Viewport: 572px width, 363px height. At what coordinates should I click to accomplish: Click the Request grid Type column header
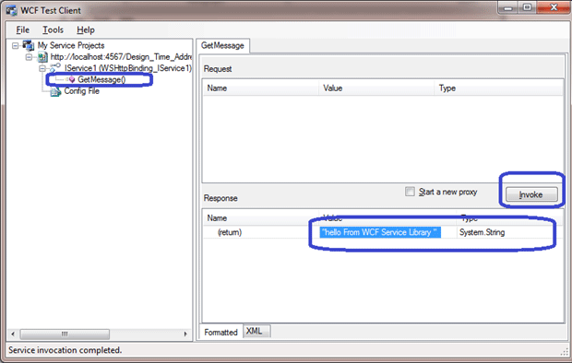click(x=499, y=88)
